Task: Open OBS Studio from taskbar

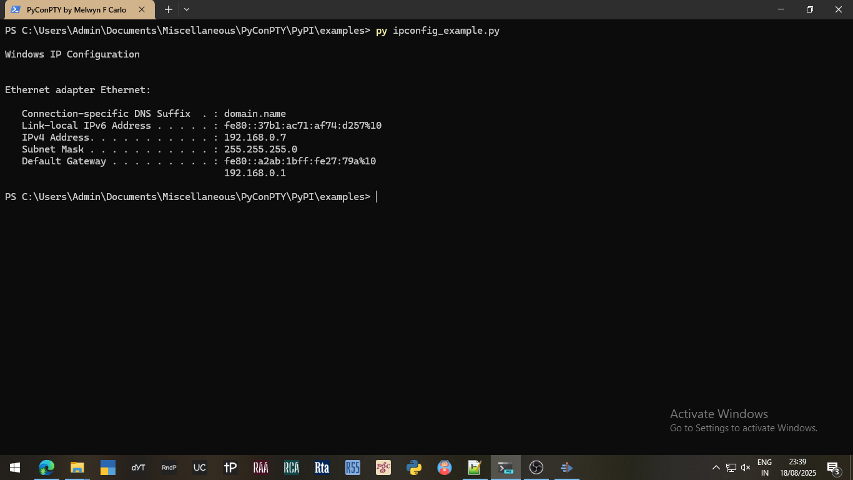Action: click(536, 467)
